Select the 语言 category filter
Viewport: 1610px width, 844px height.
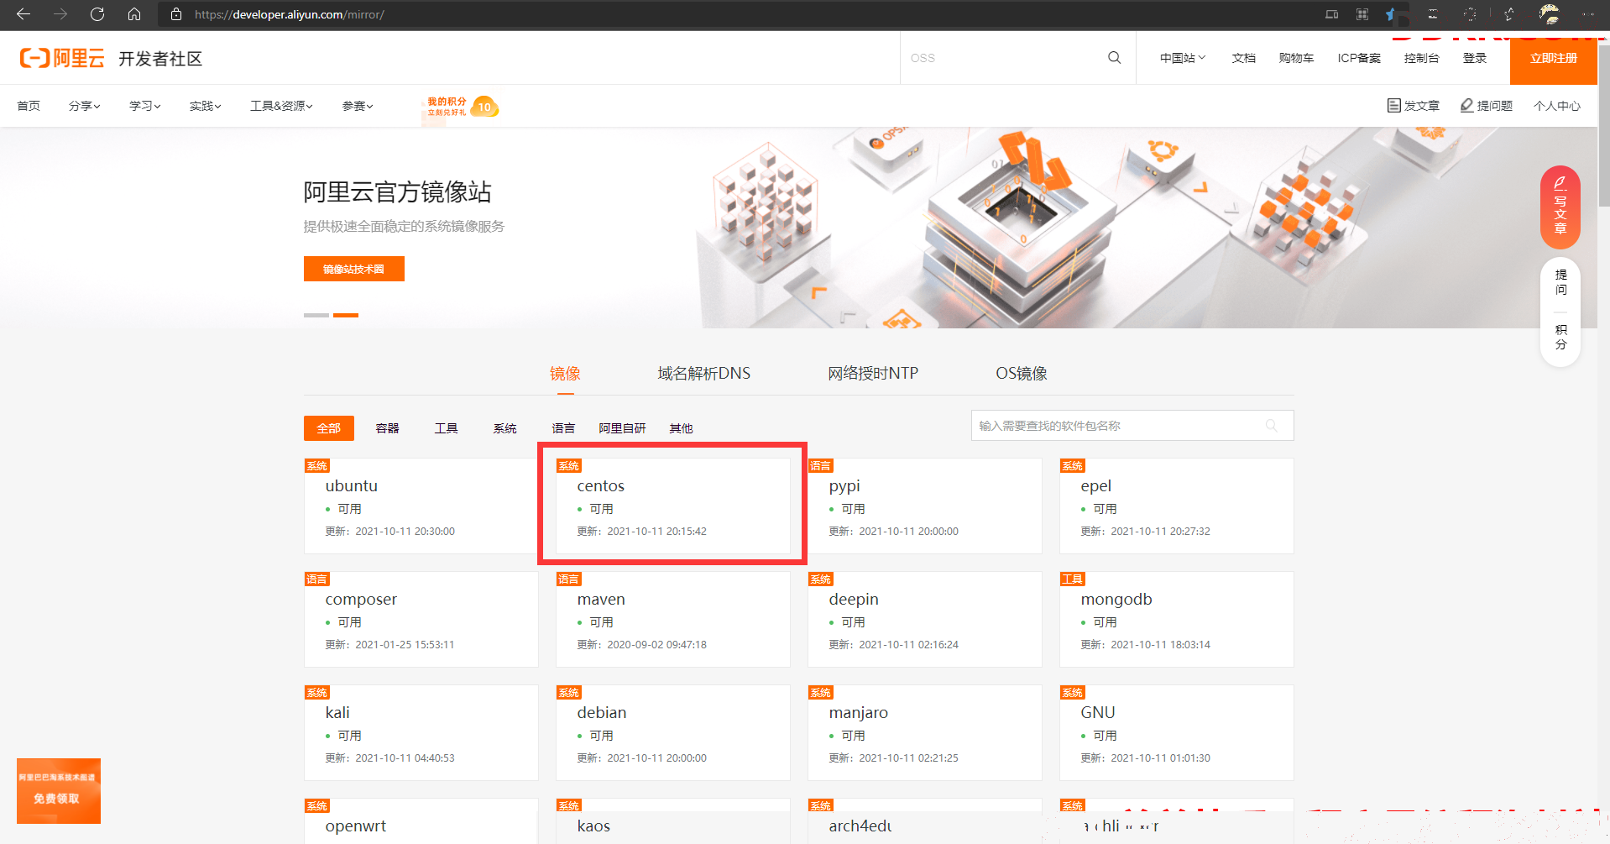[563, 428]
